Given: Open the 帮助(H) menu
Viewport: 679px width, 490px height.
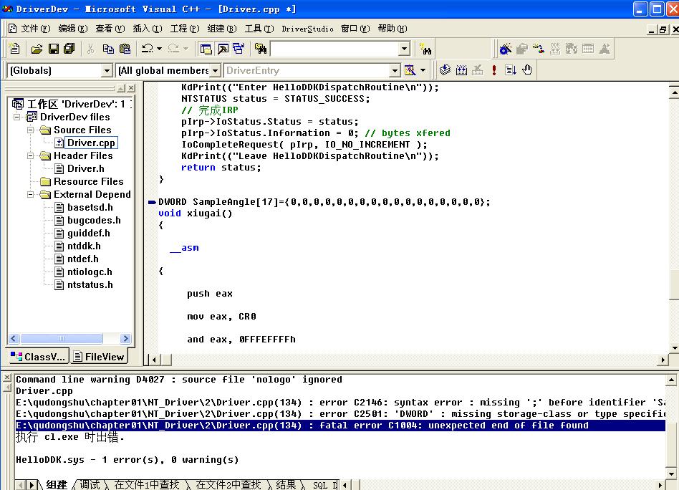Looking at the screenshot, I should 393,29.
